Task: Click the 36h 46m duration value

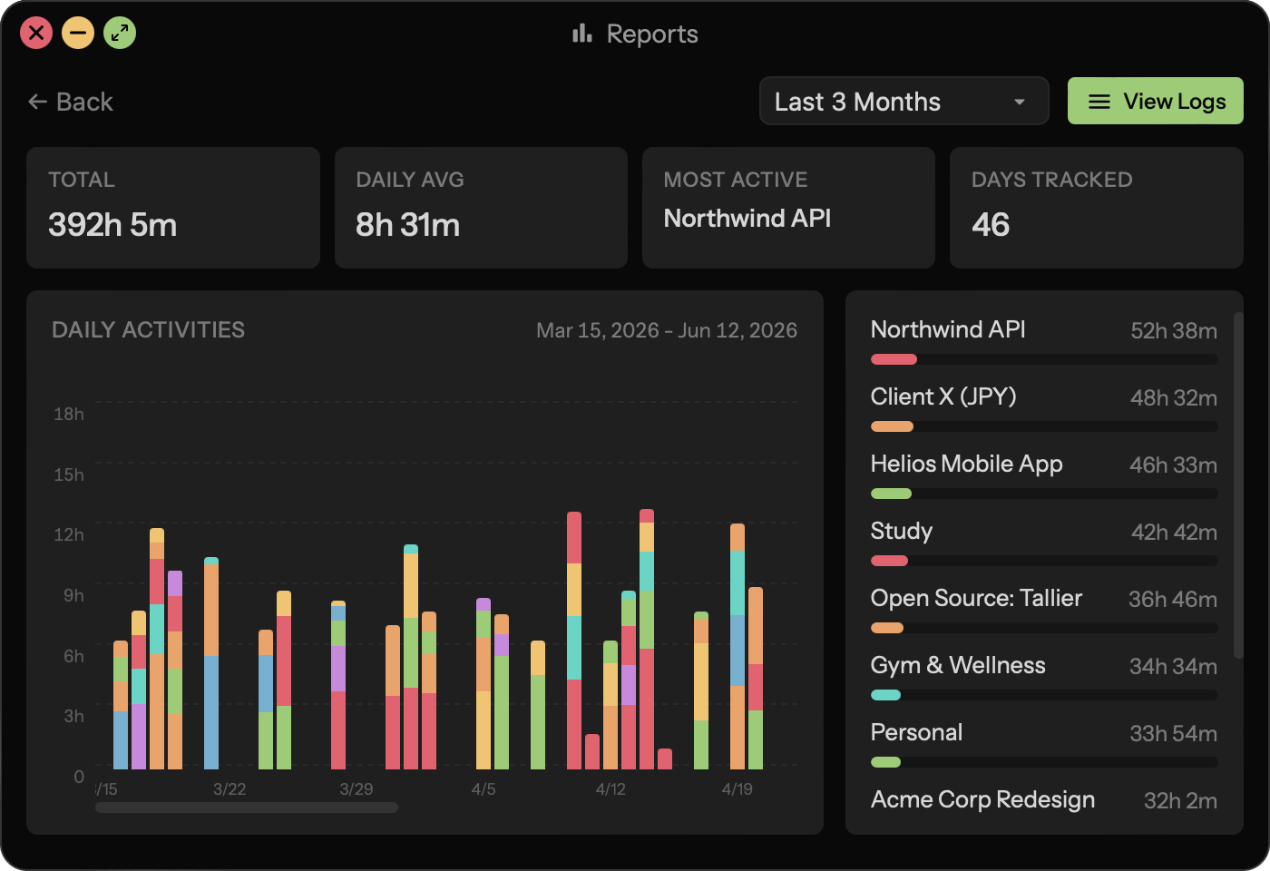Action: (1173, 600)
